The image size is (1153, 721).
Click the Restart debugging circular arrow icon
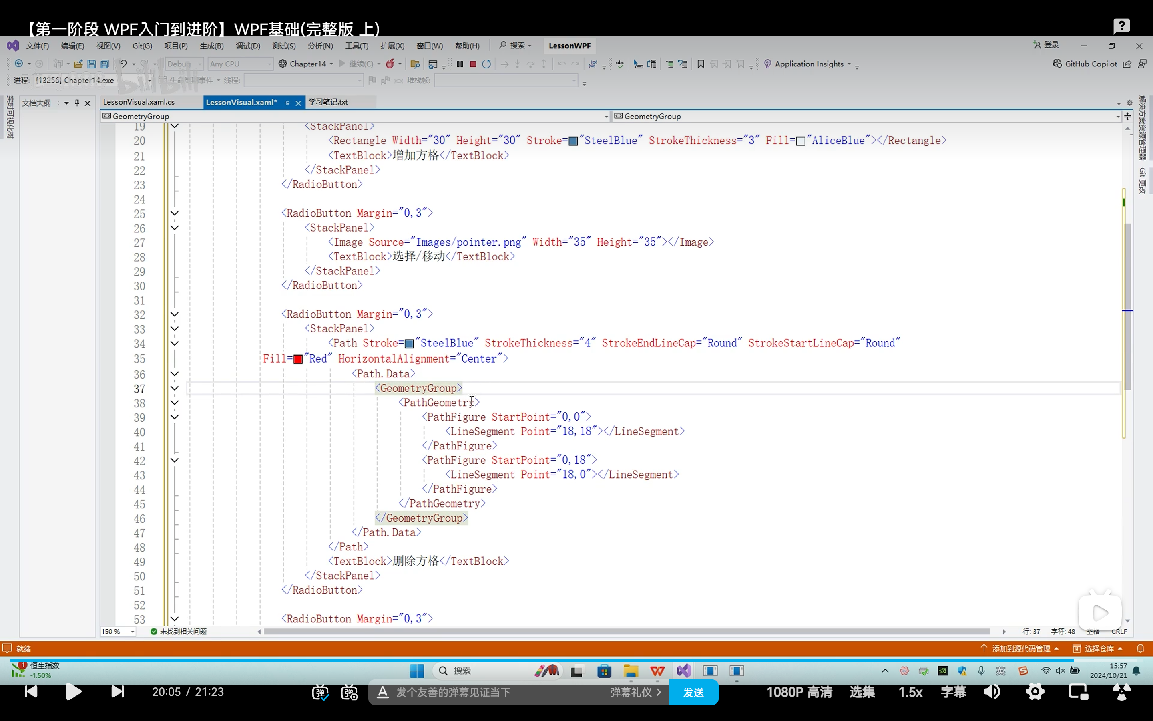pos(486,64)
